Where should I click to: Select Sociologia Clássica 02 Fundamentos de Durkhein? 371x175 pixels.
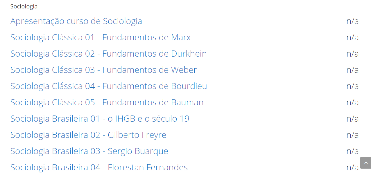coord(108,54)
